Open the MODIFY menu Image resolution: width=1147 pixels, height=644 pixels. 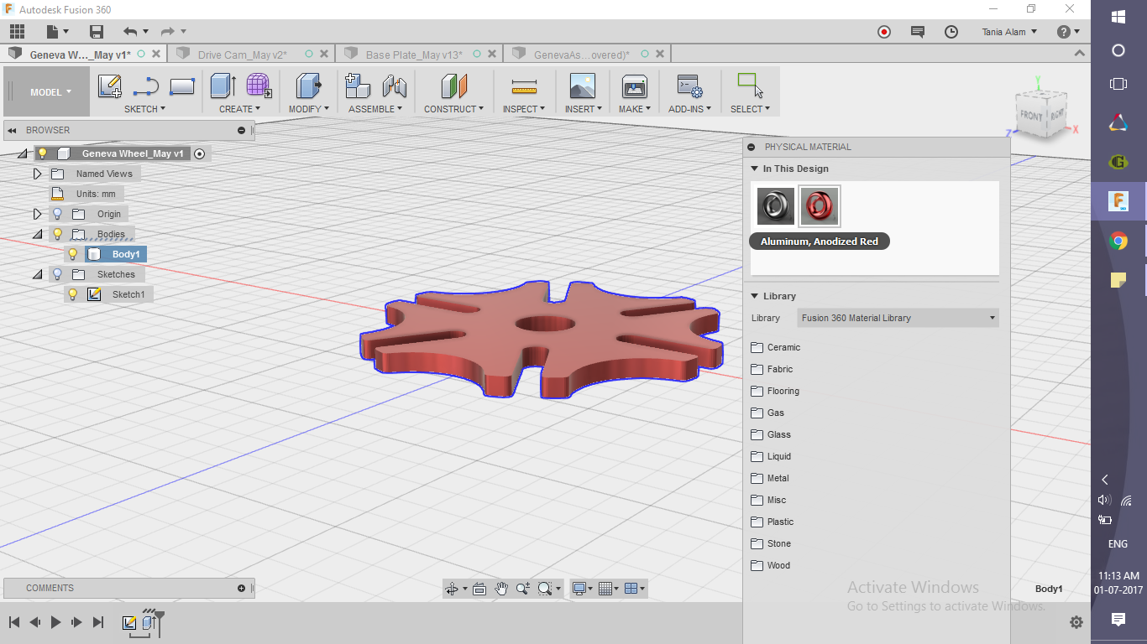309,109
